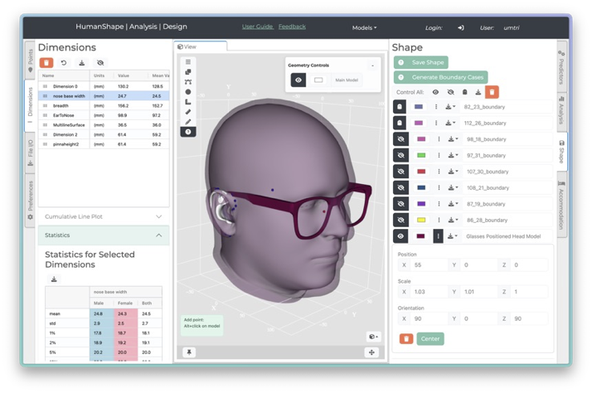Click orange delete button next to Center
This screenshot has width=592, height=393.
click(406, 338)
